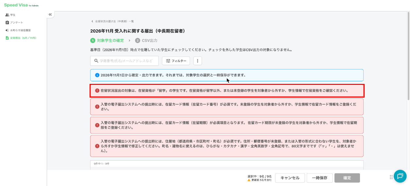Click back chevron beside list breadcrumb

click(x=92, y=21)
